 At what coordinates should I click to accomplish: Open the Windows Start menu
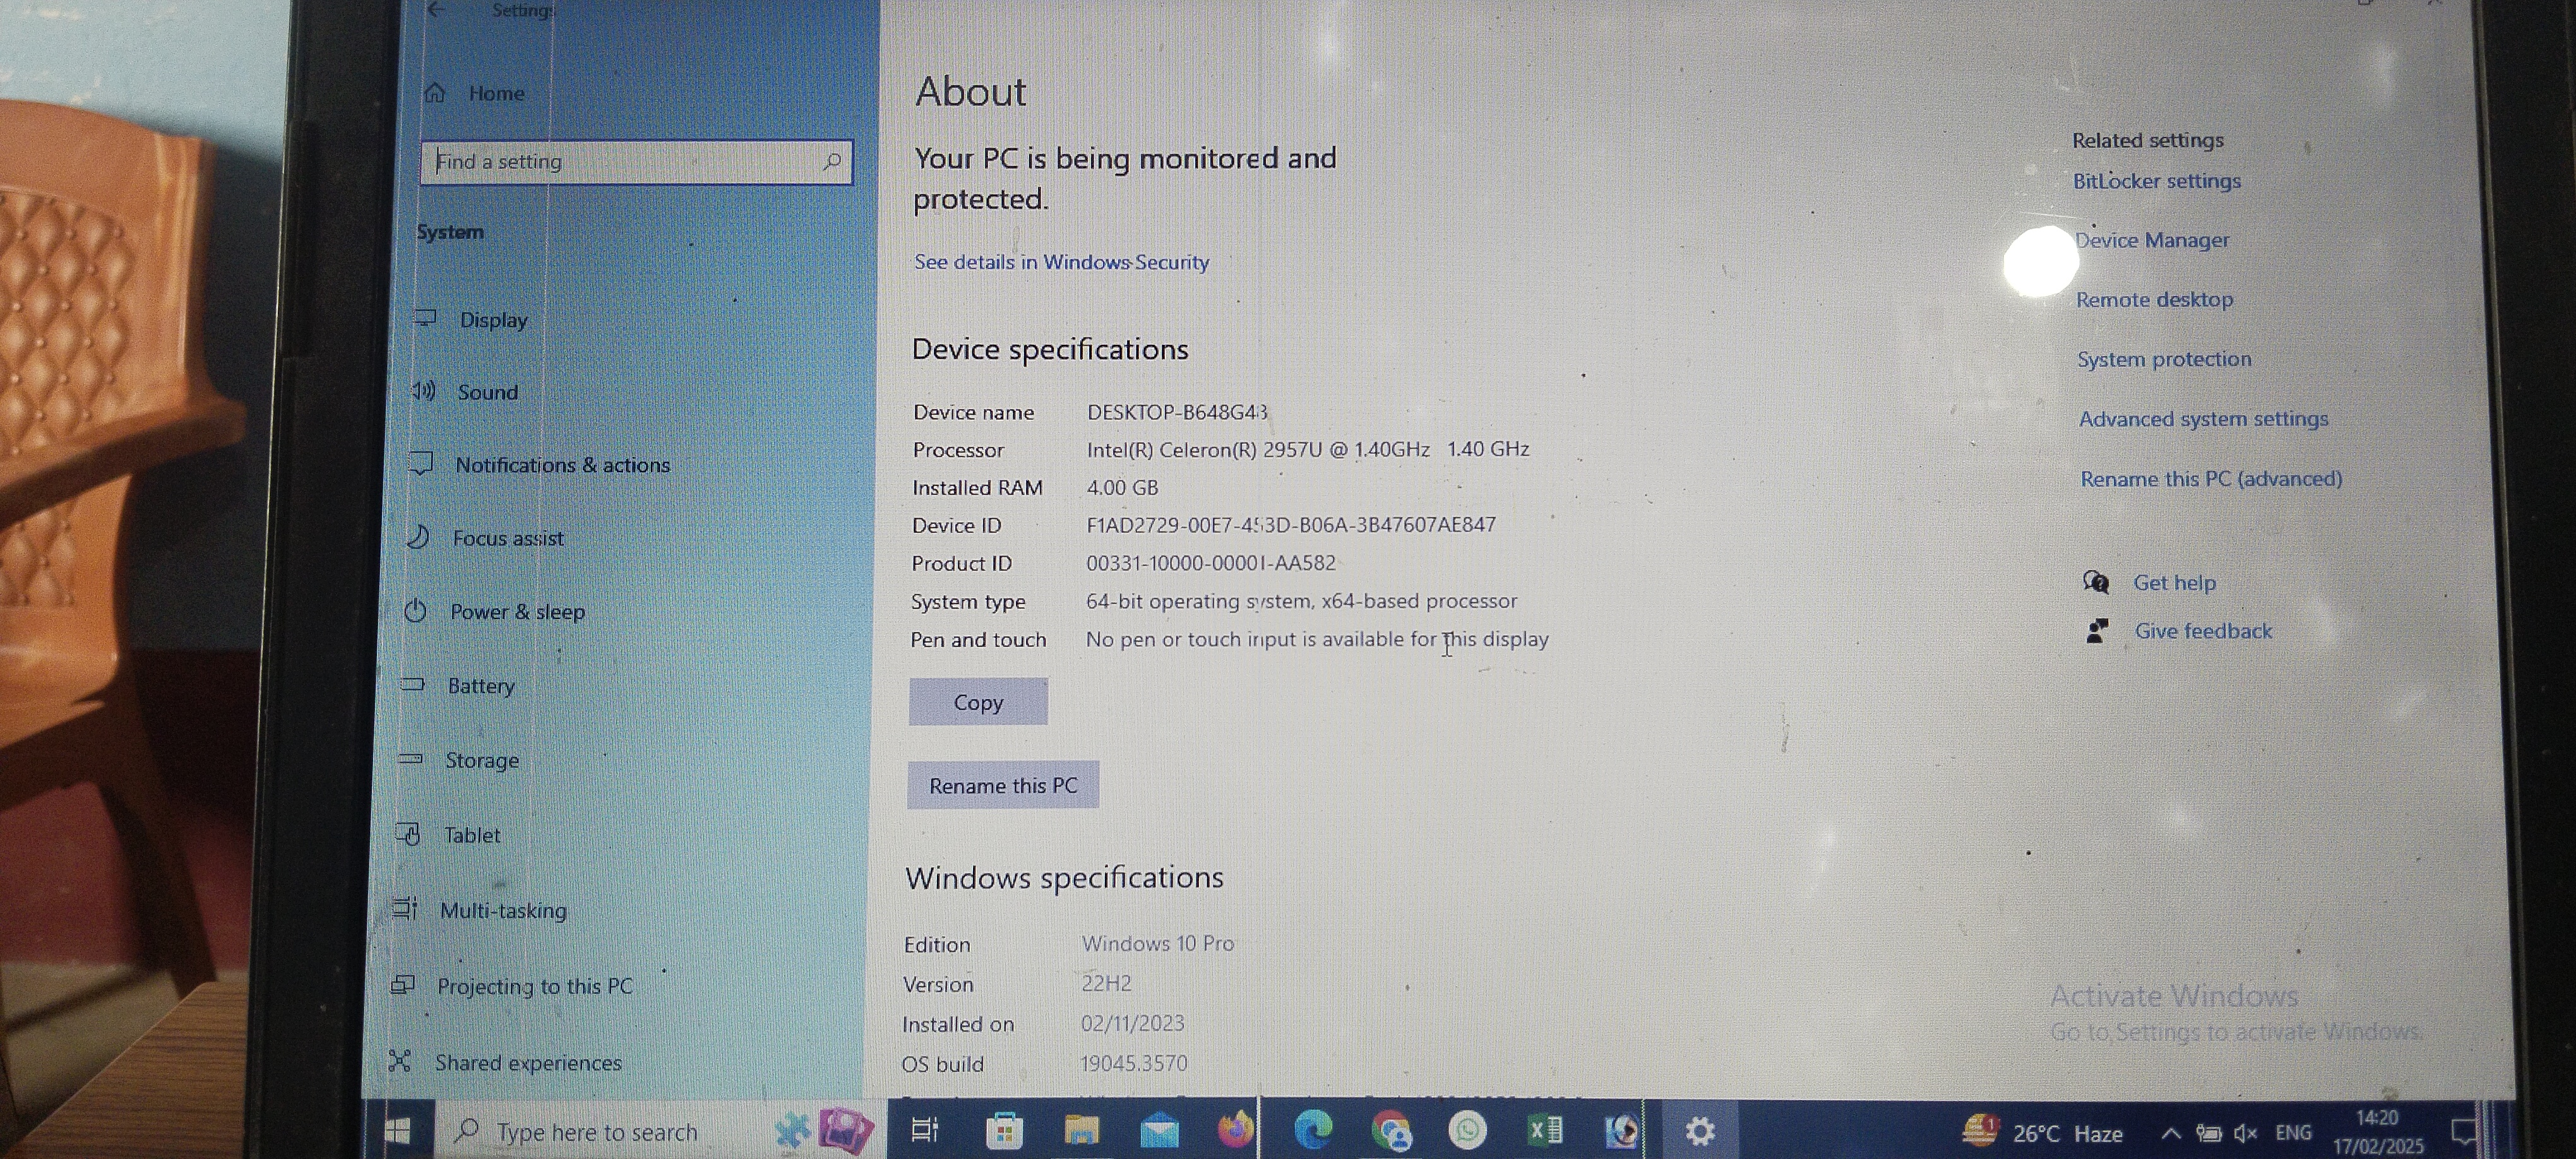tap(397, 1131)
